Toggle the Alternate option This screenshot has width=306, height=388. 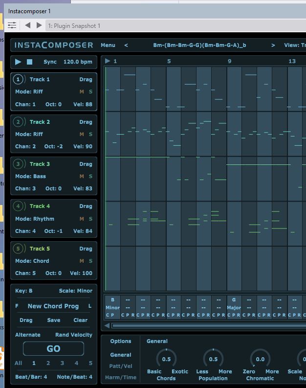point(28,335)
